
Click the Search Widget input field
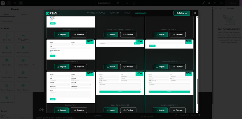(x=15, y=21)
